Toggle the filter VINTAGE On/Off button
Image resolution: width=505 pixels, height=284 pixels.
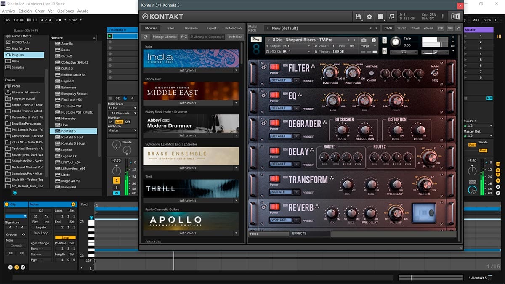pyautogui.click(x=372, y=73)
